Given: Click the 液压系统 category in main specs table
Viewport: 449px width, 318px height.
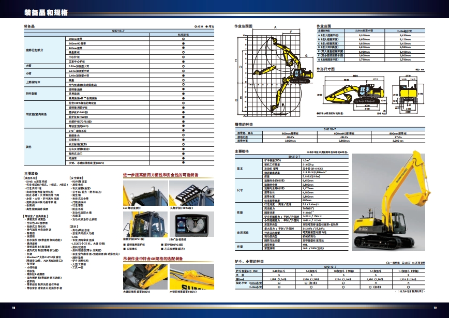Looking at the screenshot, I should click(243, 233).
